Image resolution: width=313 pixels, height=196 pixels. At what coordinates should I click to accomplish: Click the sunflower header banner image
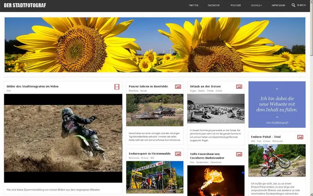pyautogui.click(x=155, y=45)
